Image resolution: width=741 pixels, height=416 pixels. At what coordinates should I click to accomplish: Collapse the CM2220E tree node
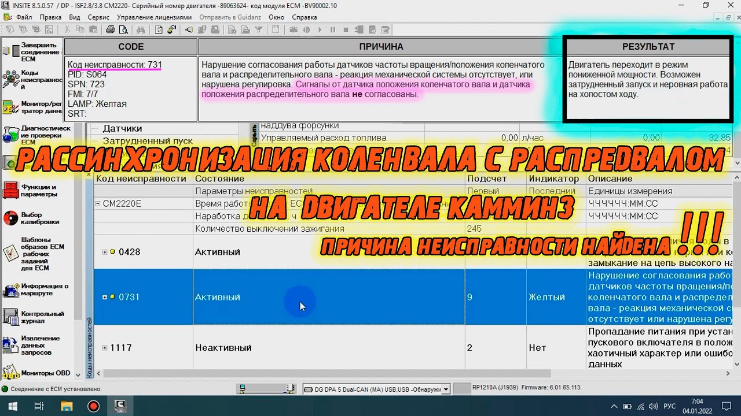coord(98,203)
